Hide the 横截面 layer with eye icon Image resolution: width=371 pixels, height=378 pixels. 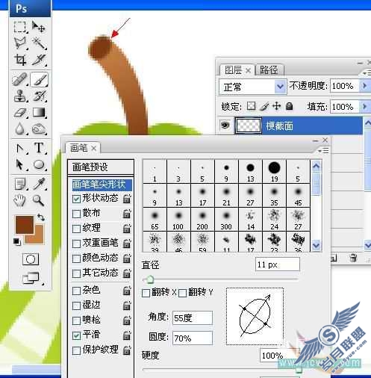(x=225, y=125)
